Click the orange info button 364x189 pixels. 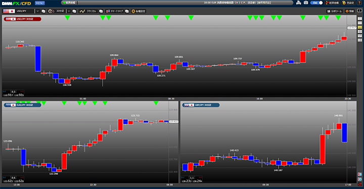[x=350, y=11]
